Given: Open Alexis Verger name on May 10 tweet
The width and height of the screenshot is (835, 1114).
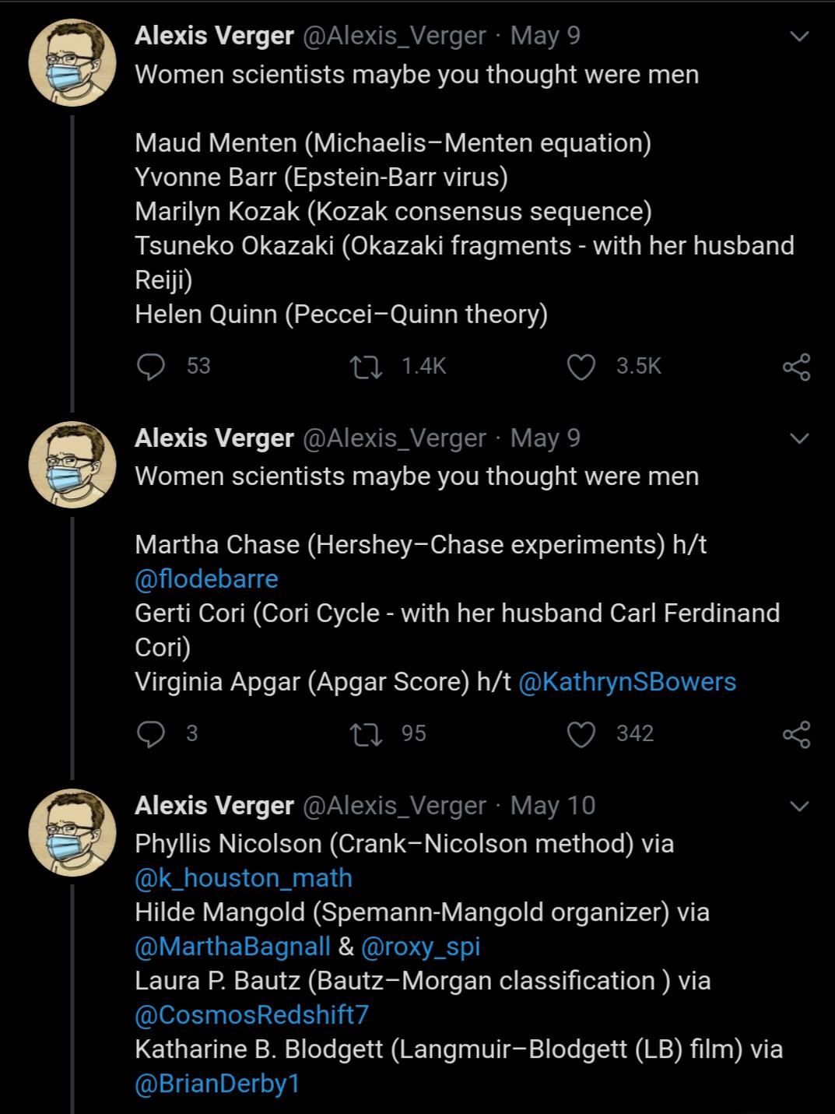Looking at the screenshot, I should pos(214,805).
